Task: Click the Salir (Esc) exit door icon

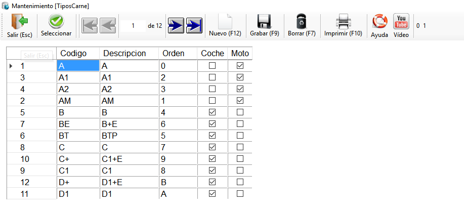Action: click(20, 22)
